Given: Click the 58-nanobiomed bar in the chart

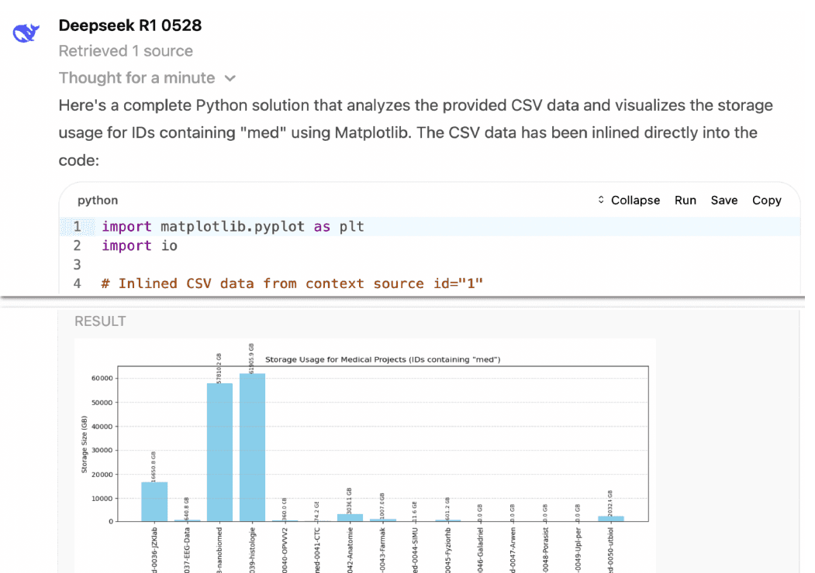Looking at the screenshot, I should [219, 449].
